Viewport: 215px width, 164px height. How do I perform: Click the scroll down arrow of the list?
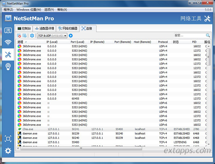tap(209, 144)
